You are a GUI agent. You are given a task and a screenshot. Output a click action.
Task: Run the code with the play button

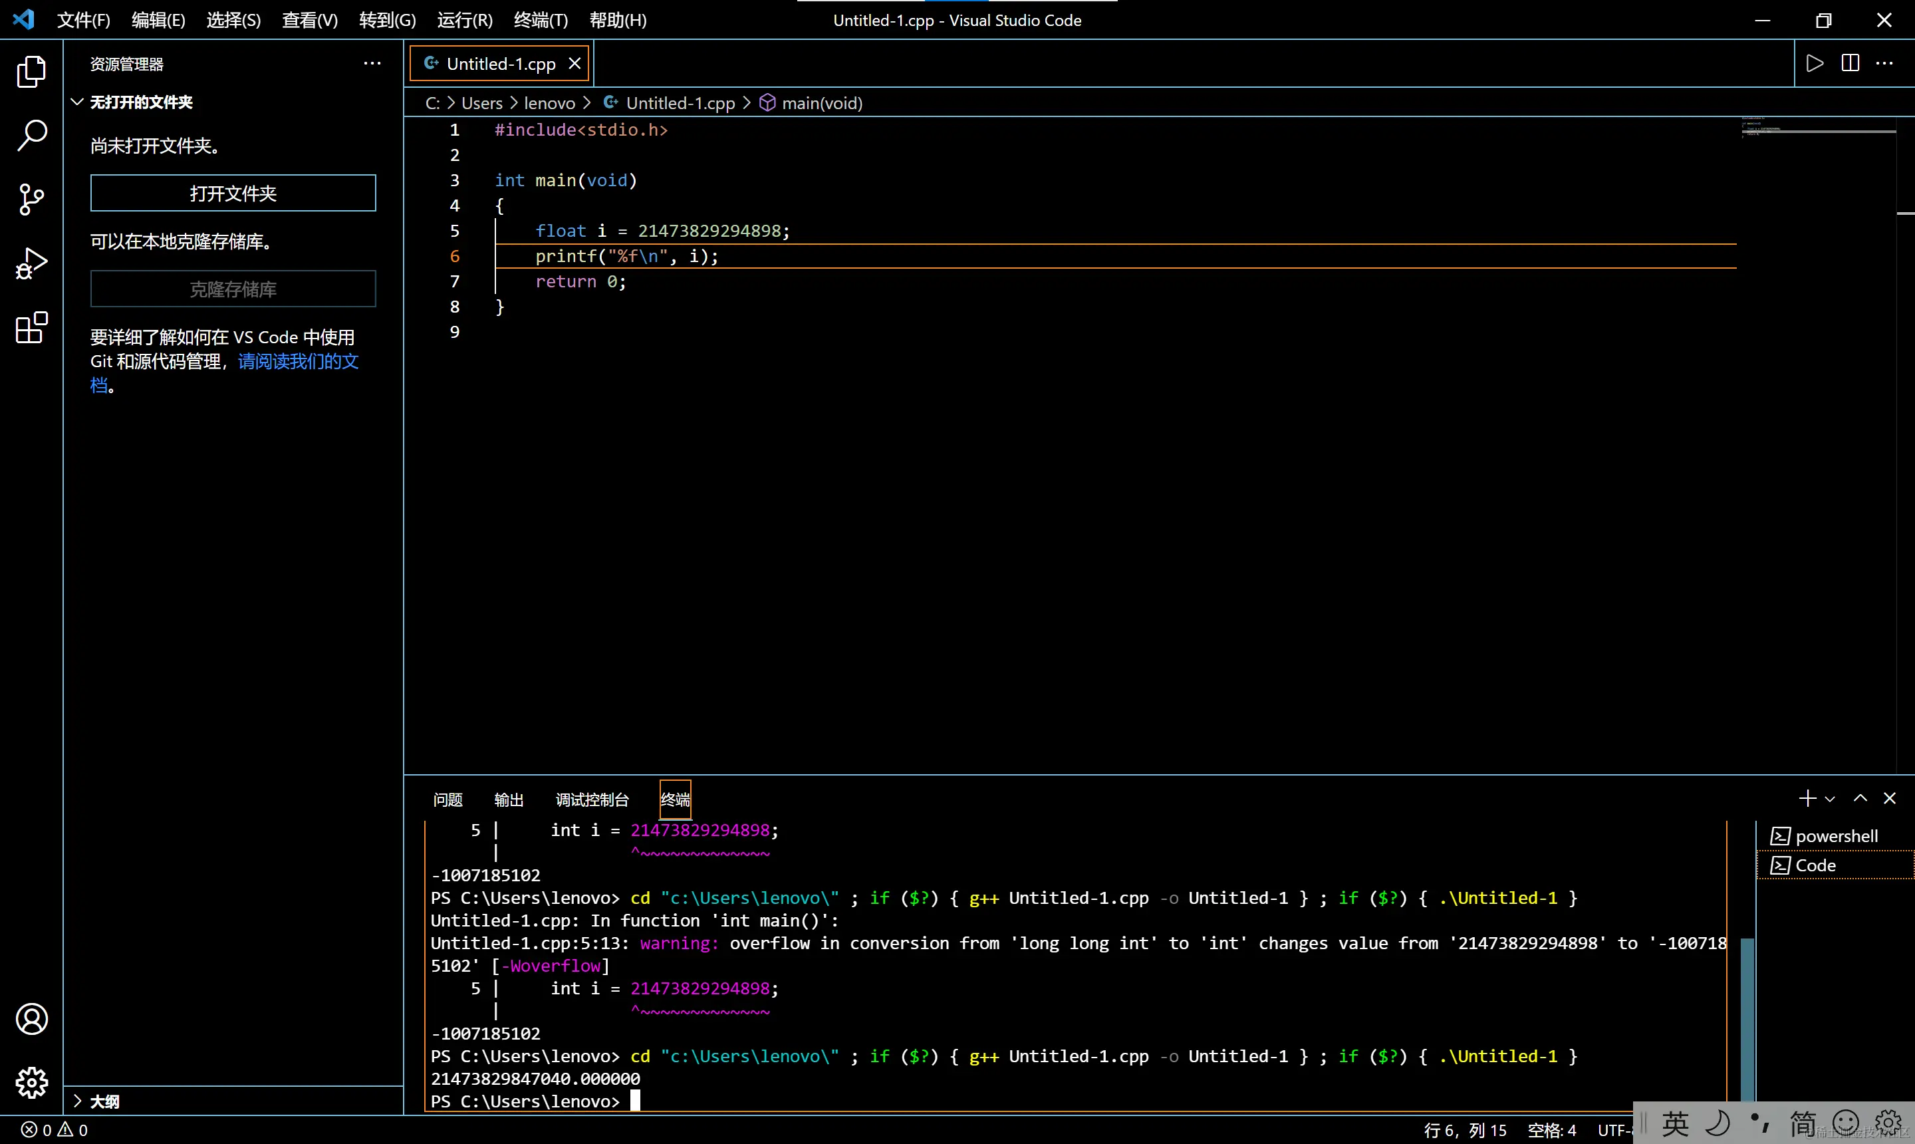point(1815,63)
